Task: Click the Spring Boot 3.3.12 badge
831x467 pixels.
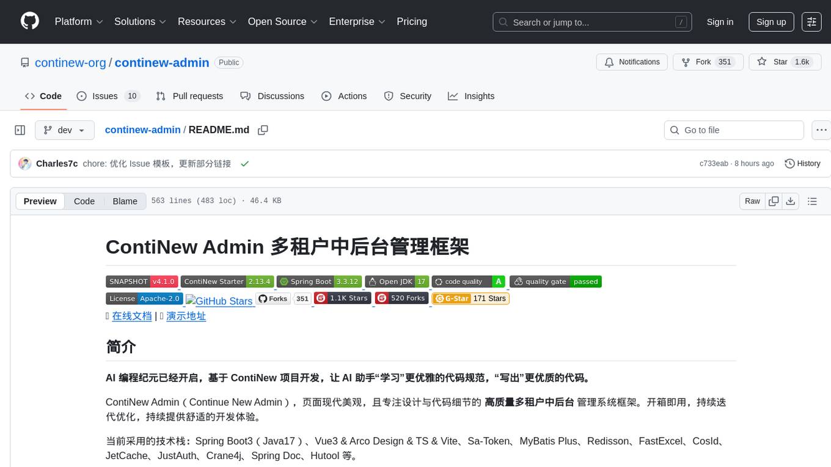Action: tap(319, 282)
